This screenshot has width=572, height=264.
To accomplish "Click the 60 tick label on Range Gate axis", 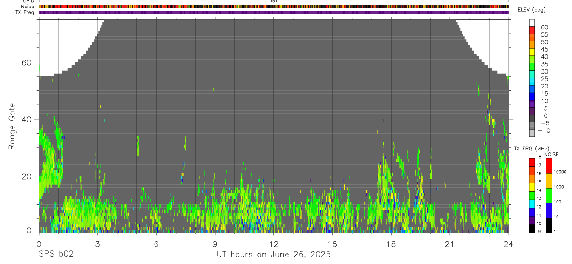I will (x=26, y=62).
